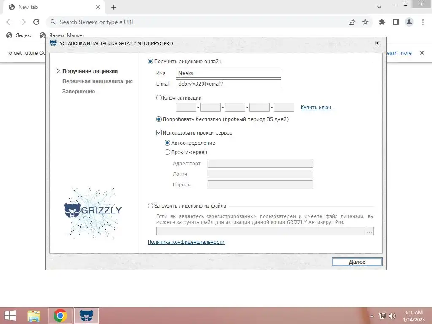Open File Explorer from taskbar
Viewport: 432px width, 324px height.
click(34, 316)
